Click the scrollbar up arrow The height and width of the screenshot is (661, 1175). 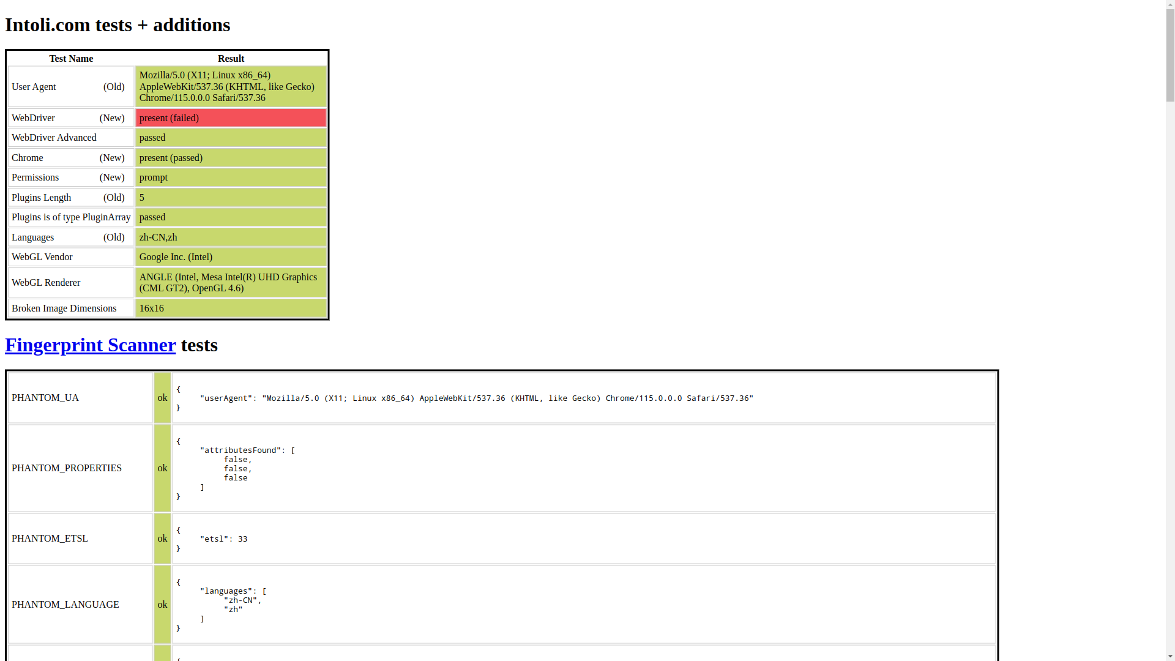[x=1169, y=5]
